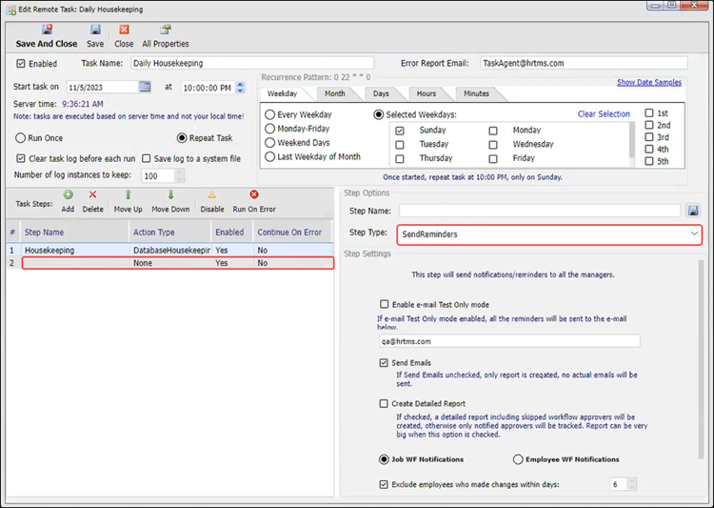Delete the selected task step

(x=92, y=195)
